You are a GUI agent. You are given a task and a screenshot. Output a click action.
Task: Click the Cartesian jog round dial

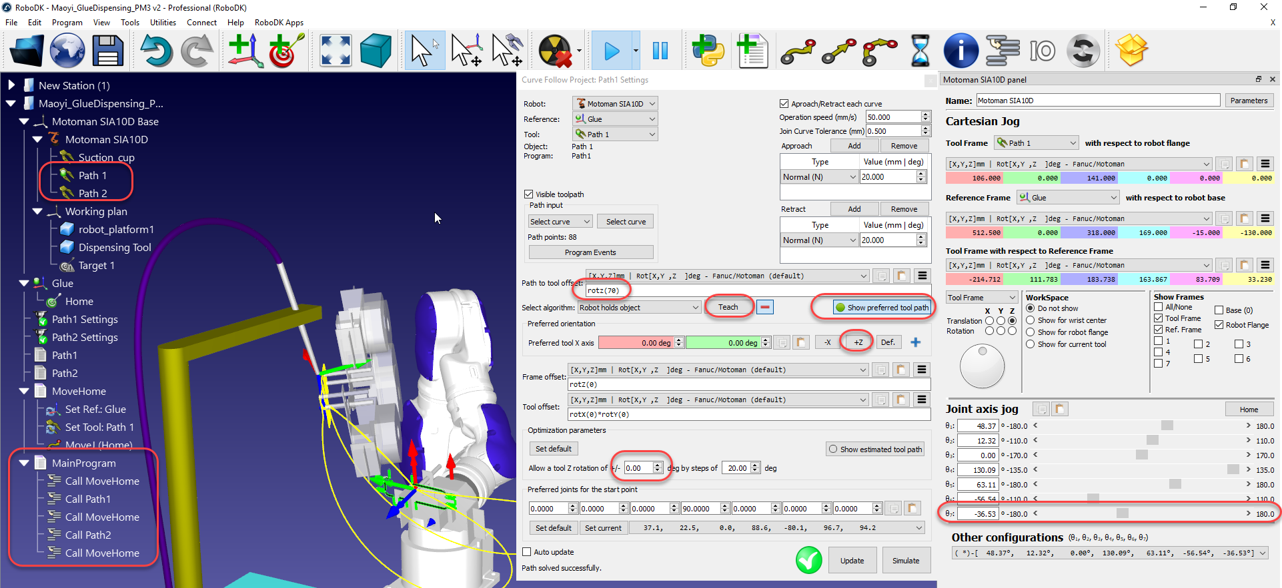pos(982,366)
